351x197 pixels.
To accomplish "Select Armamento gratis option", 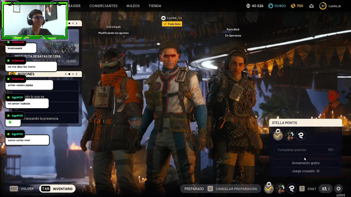I will click(305, 163).
